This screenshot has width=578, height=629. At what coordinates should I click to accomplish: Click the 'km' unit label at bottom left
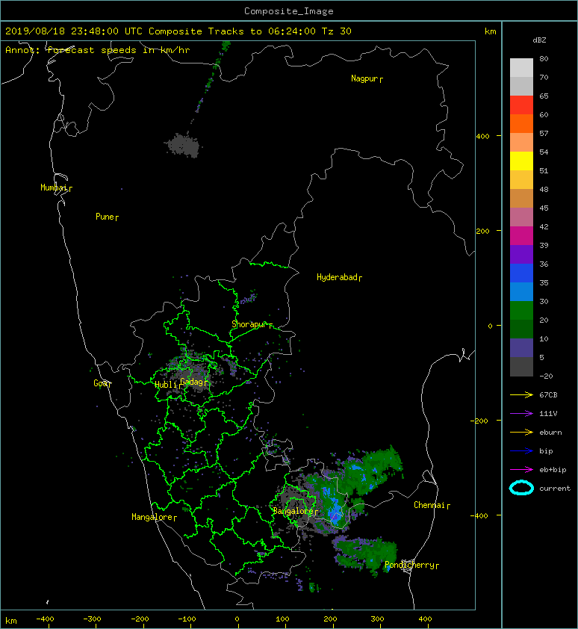pos(11,621)
